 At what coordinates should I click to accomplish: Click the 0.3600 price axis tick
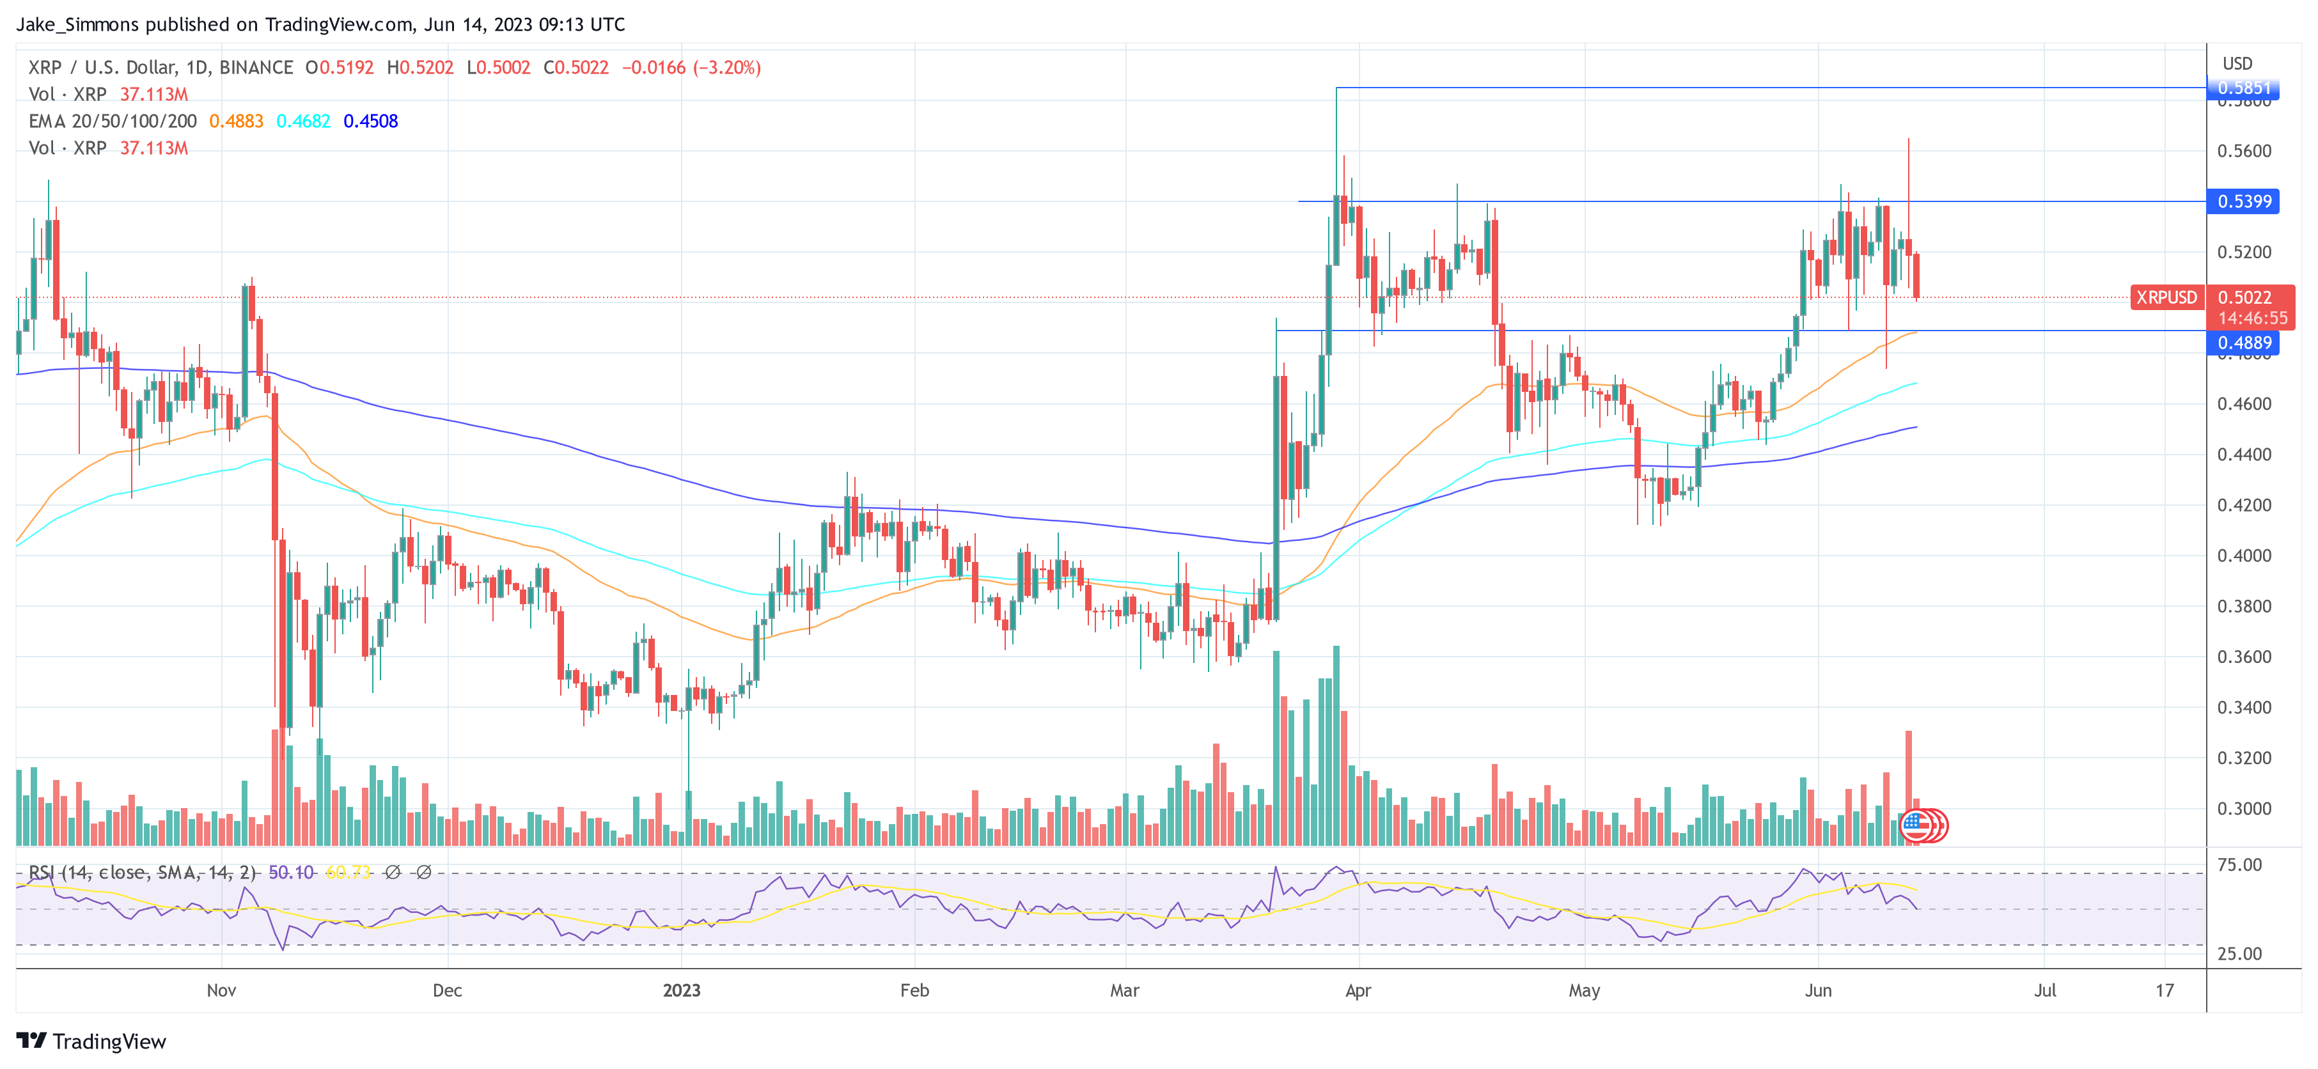2243,657
